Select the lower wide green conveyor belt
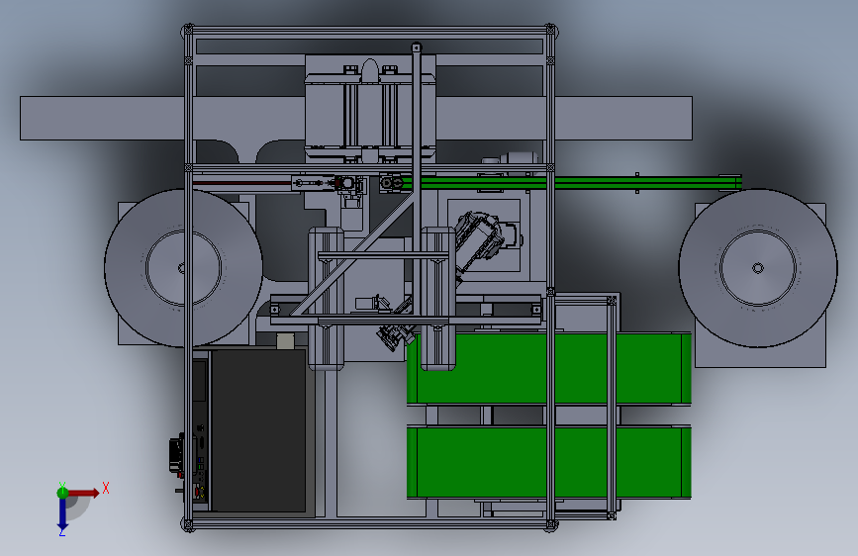Viewport: 858px width, 556px height. click(549, 463)
